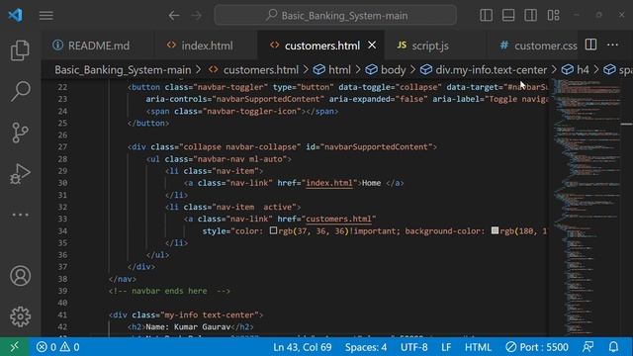This screenshot has height=356, width=633.
Task: Open Basic_Banking_System-main breadcrumb
Action: point(123,70)
